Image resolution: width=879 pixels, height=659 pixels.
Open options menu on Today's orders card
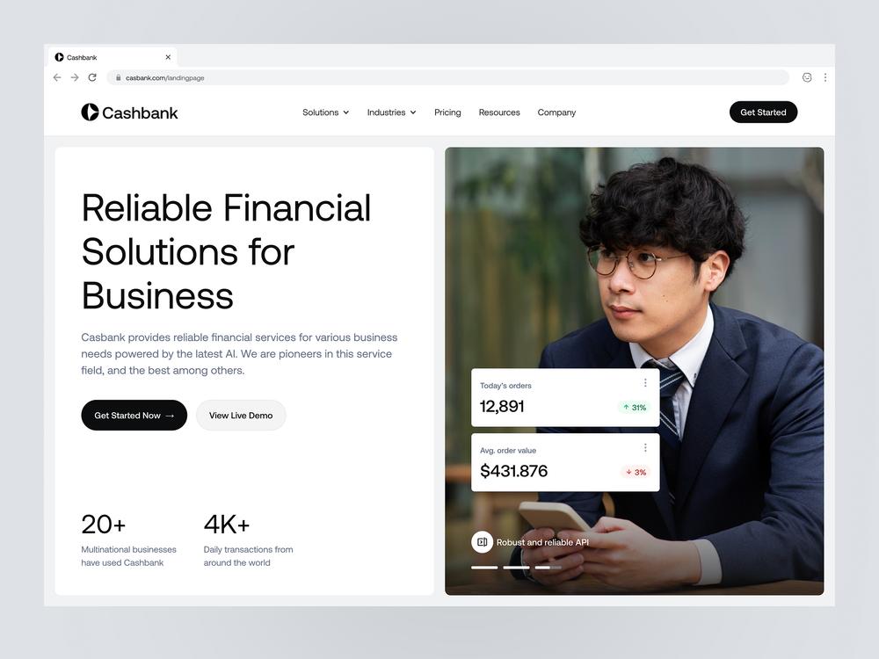point(645,383)
